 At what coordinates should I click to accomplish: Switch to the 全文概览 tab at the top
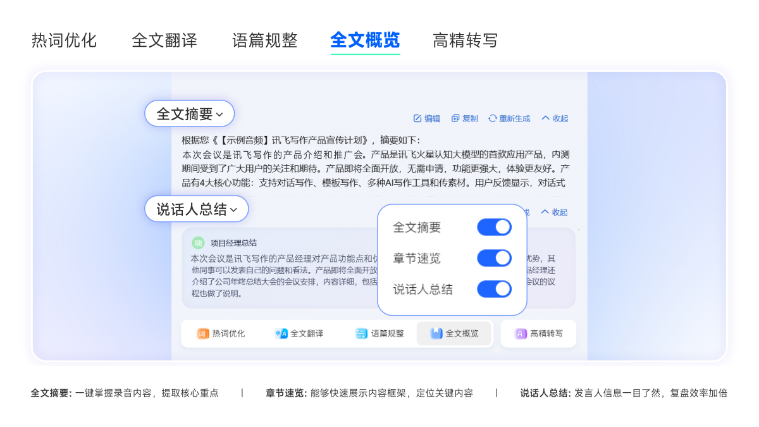pos(365,40)
